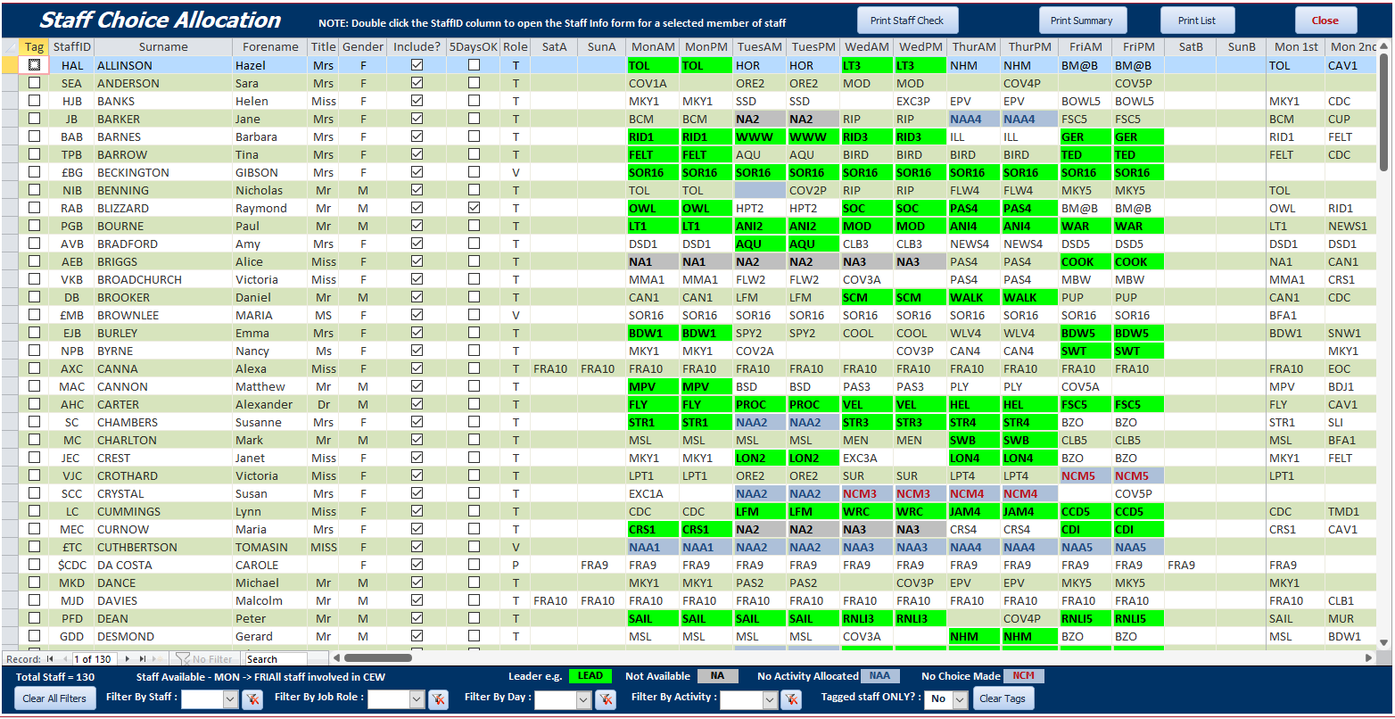The height and width of the screenshot is (719, 1395).
Task: Clear the Filter By Activity filter icon
Action: click(x=791, y=699)
